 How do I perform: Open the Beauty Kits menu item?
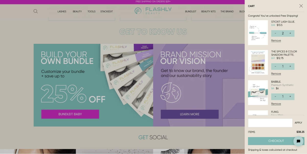coord(208,11)
